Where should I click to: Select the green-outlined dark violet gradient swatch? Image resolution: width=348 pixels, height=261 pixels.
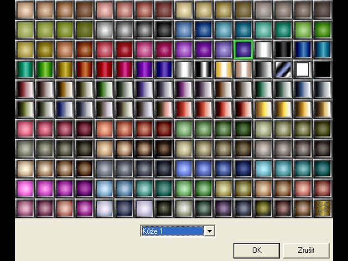(243, 49)
